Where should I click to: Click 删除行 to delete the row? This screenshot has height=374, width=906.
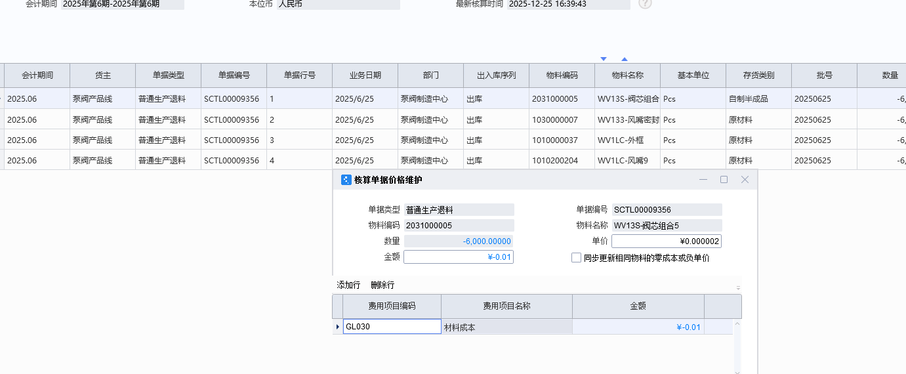coord(382,285)
